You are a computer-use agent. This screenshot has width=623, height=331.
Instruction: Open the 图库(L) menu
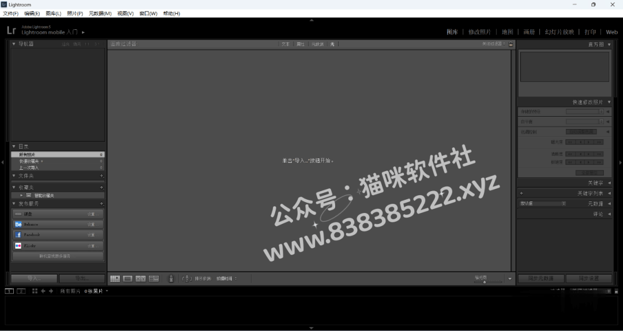click(x=54, y=13)
